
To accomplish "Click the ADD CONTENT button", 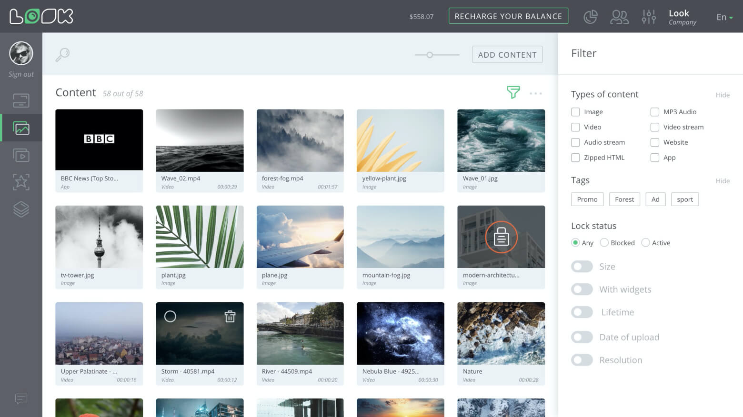I will click(x=507, y=54).
